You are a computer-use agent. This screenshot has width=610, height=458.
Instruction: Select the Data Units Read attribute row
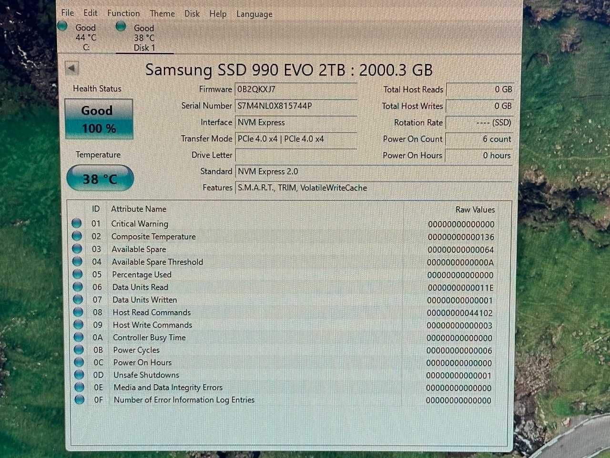coord(284,287)
